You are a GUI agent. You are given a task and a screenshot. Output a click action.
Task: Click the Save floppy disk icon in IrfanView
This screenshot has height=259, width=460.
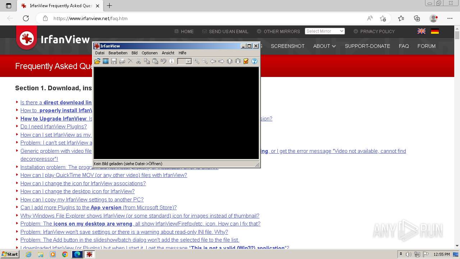(x=114, y=62)
